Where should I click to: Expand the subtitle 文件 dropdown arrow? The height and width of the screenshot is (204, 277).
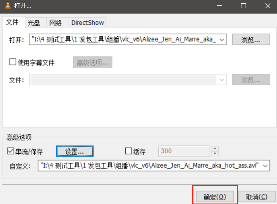coord(222,80)
